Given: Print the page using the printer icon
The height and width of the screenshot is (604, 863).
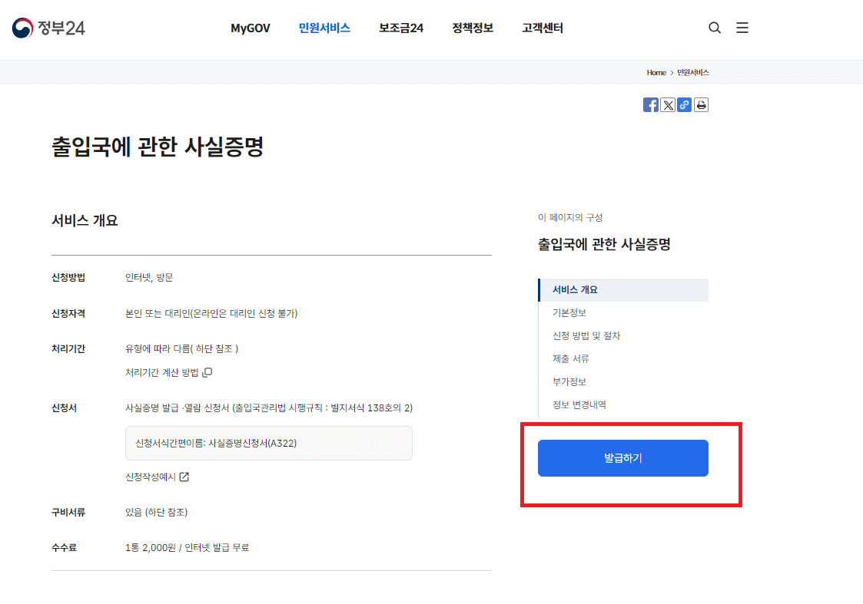Looking at the screenshot, I should (x=701, y=104).
